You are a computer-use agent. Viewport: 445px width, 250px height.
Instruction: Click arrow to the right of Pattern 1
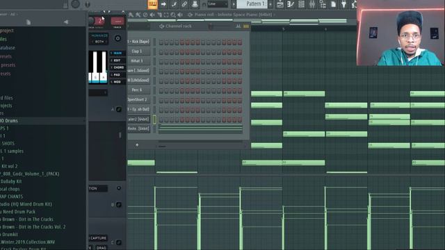[x=270, y=4]
